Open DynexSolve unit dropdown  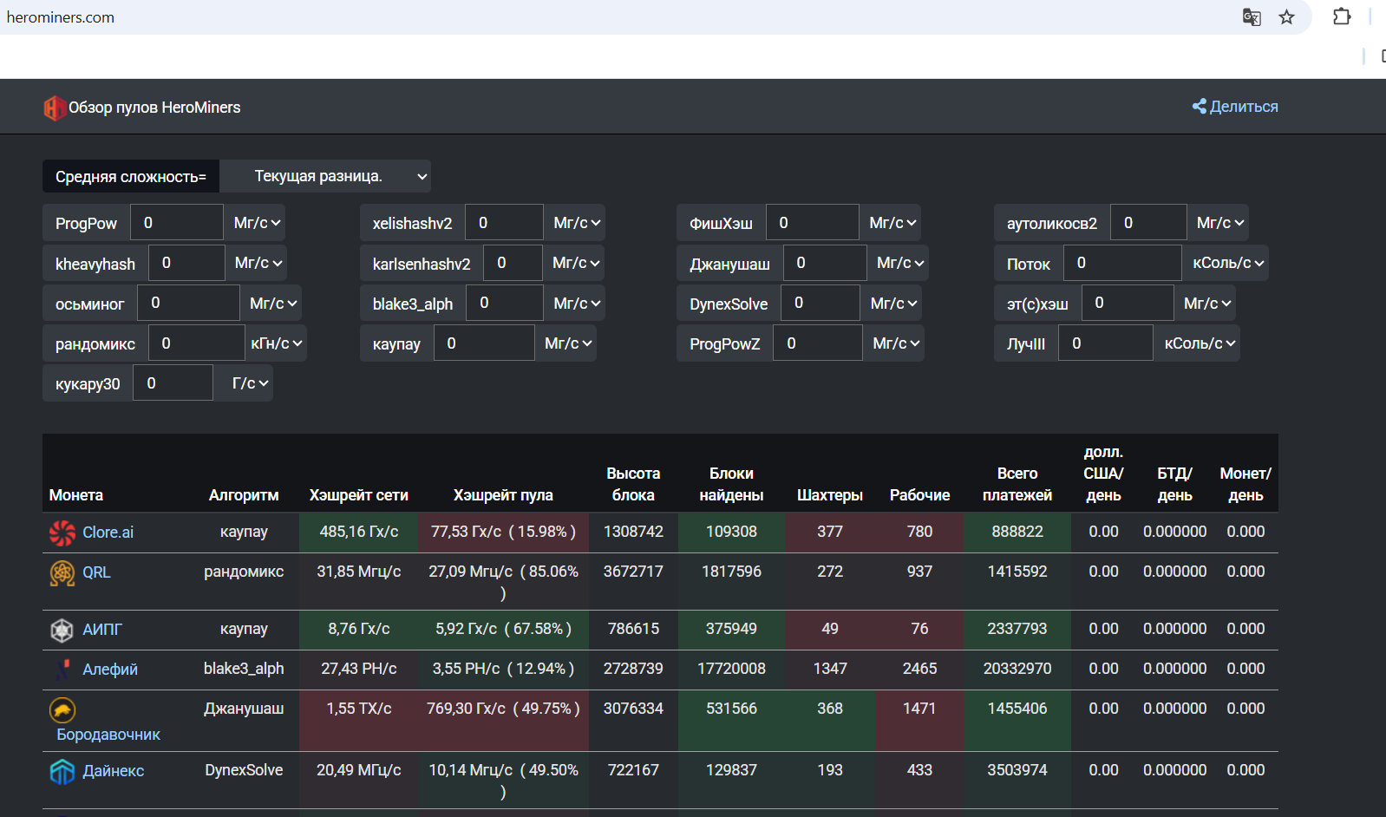(892, 304)
